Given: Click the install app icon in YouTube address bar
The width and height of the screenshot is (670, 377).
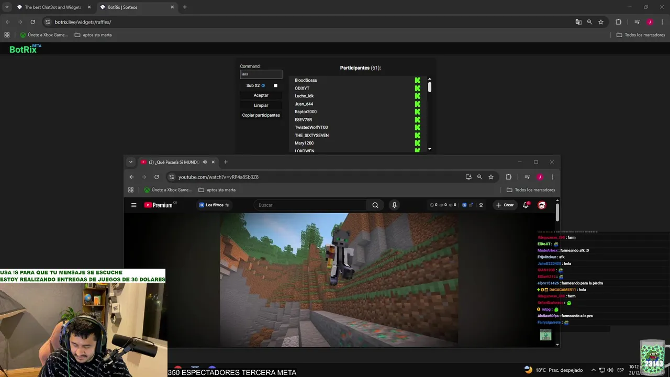Looking at the screenshot, I should click(468, 177).
